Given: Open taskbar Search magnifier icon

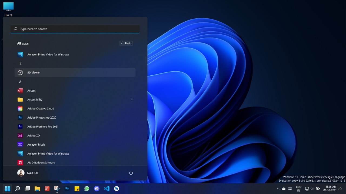Looking at the screenshot, I should pyautogui.click(x=17, y=188).
